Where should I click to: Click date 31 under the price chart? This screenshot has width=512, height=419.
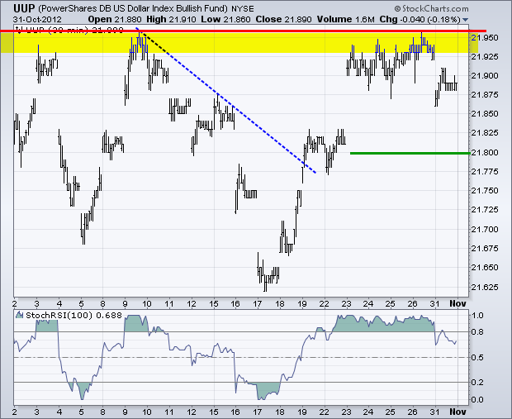pyautogui.click(x=435, y=303)
